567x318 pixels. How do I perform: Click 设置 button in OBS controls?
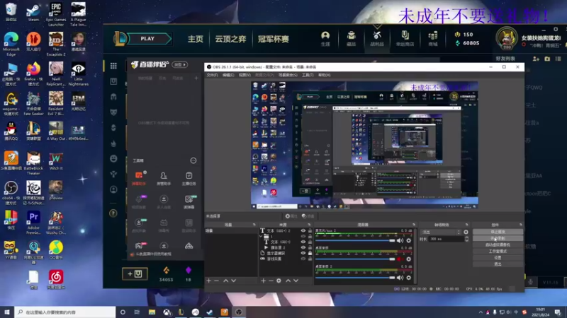point(498,258)
